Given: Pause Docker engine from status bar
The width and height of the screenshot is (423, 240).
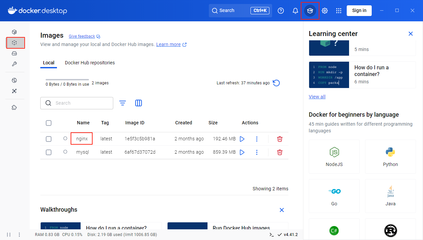Looking at the screenshot, I should tap(9, 235).
